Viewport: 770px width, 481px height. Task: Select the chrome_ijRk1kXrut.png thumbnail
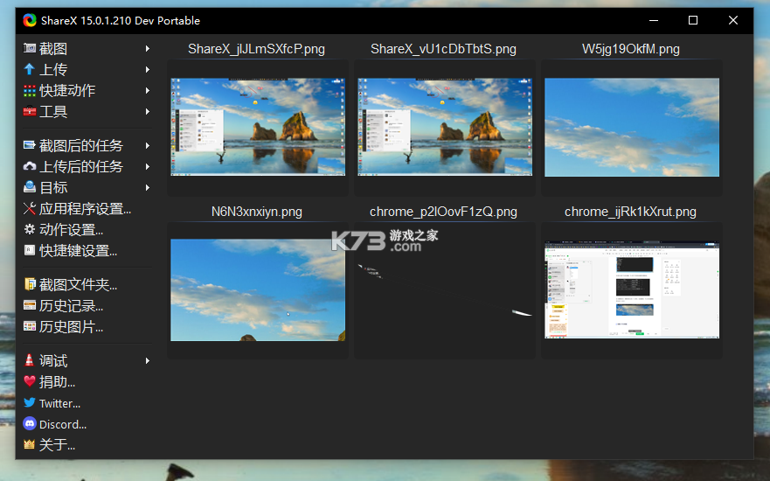(632, 289)
